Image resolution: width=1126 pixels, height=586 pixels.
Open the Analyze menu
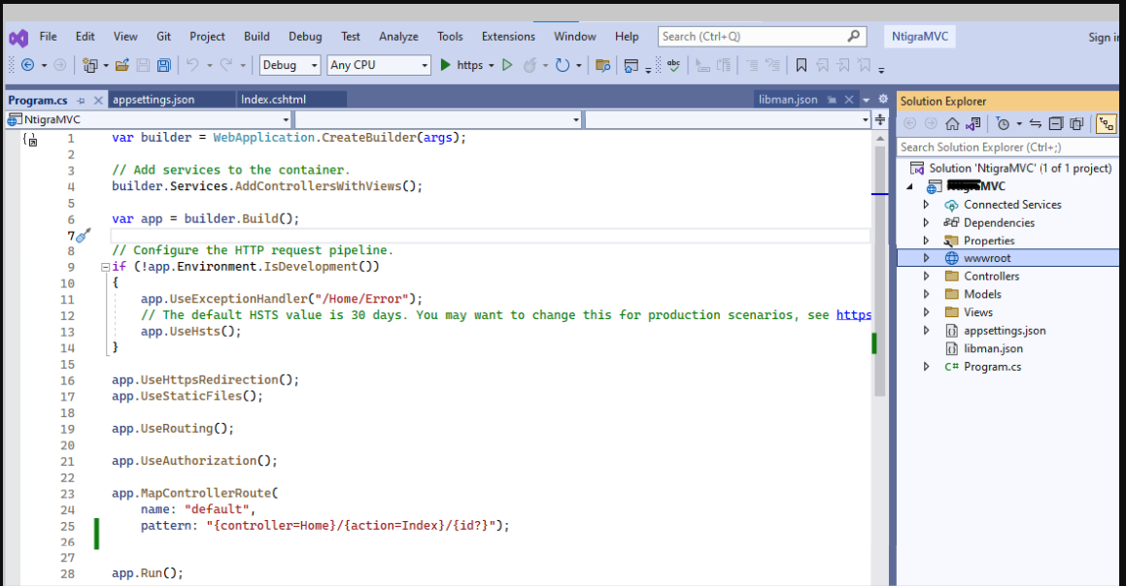[x=398, y=37]
